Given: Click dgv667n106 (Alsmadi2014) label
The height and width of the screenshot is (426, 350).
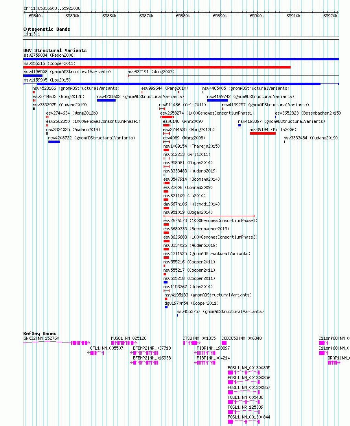Looking at the screenshot, I should point(192,204).
